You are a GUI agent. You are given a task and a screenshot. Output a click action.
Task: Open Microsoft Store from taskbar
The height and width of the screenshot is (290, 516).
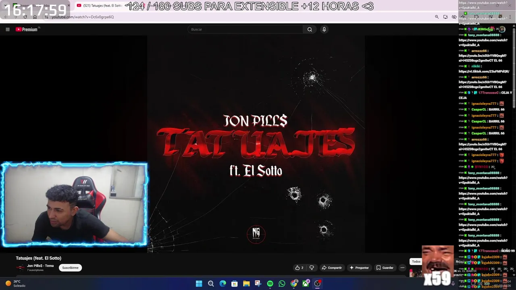coord(234,284)
